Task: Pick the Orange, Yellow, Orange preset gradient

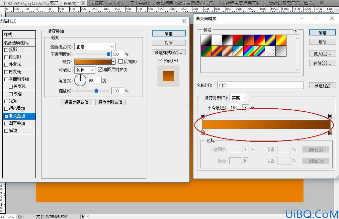Action: click(281, 40)
